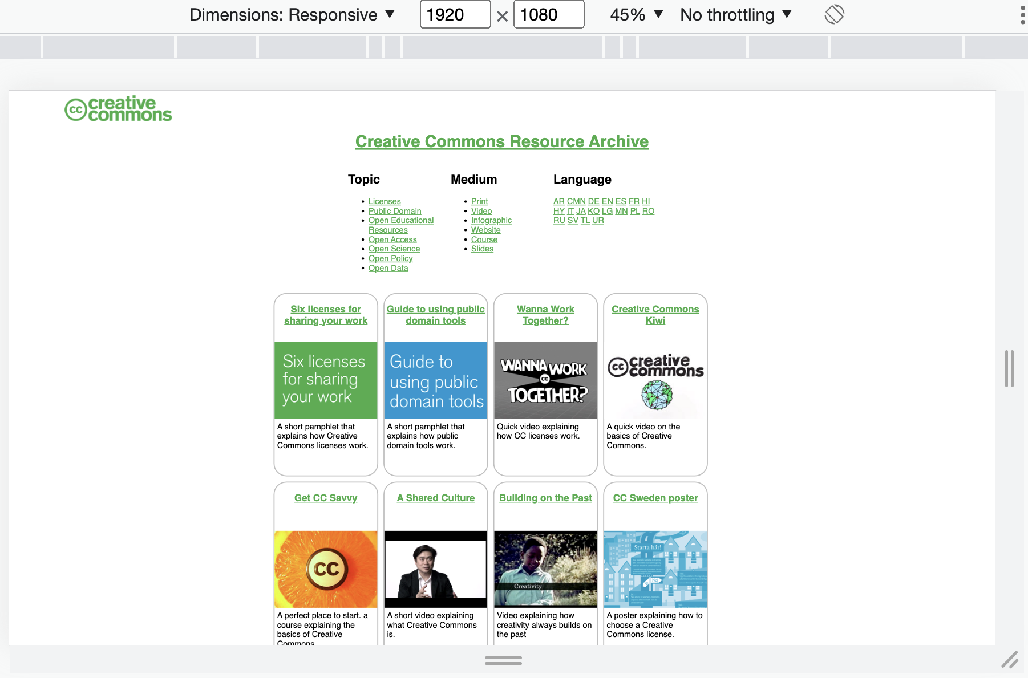This screenshot has height=678, width=1028.
Task: Open the Licenses topic link
Action: pyautogui.click(x=385, y=201)
